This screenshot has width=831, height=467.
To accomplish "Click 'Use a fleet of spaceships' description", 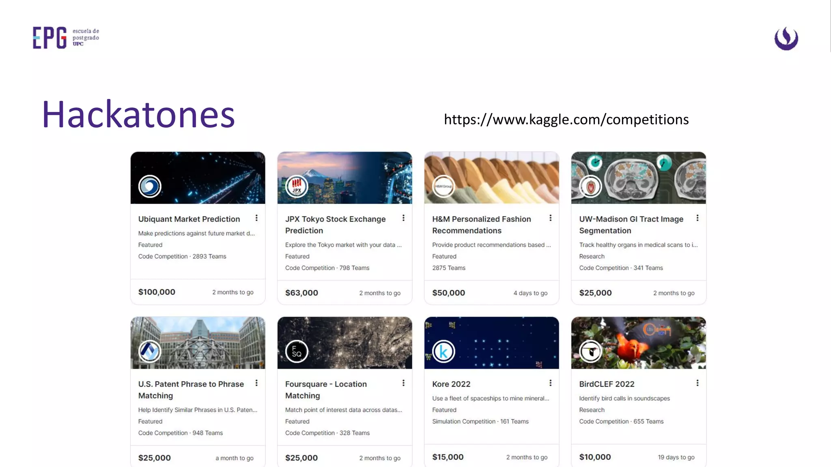I will pos(491,398).
